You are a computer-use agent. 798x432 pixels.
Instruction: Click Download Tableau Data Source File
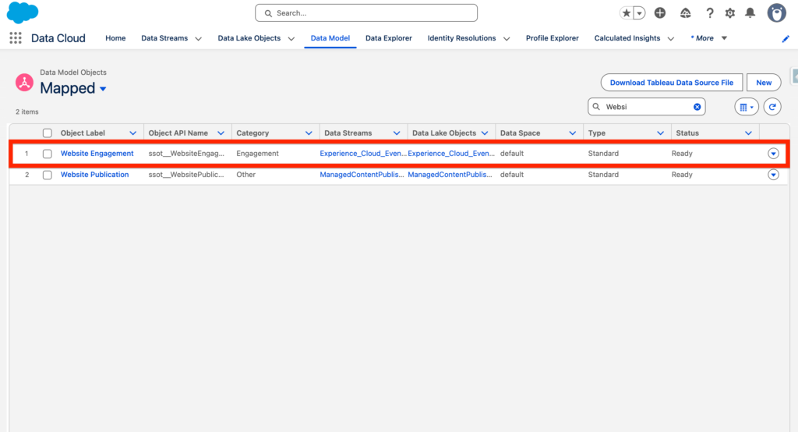671,83
